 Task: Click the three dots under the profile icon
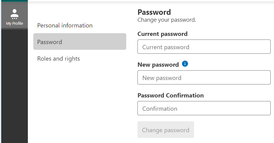(15, 19)
